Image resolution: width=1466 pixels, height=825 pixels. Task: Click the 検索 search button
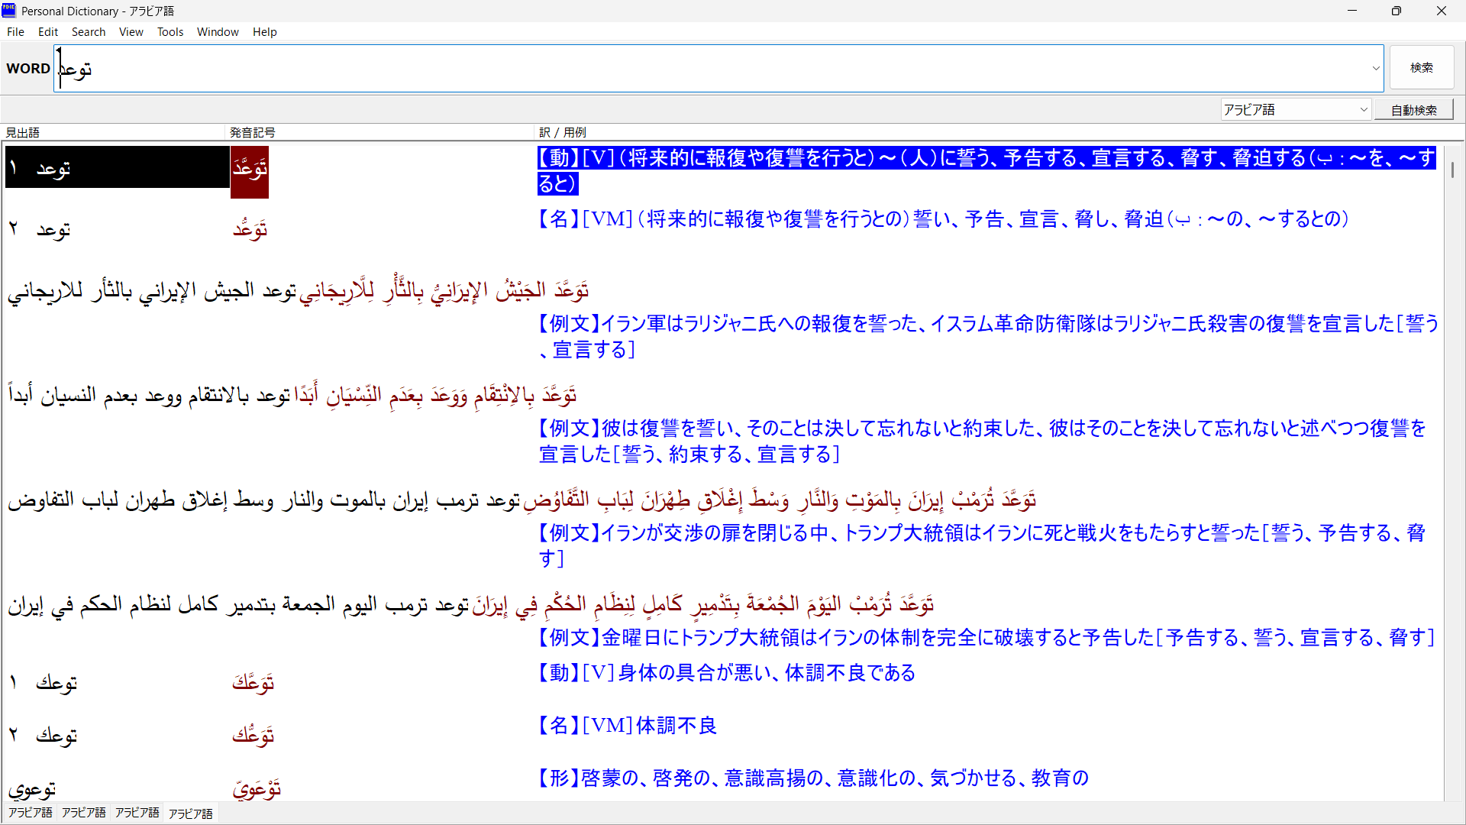pos(1421,68)
